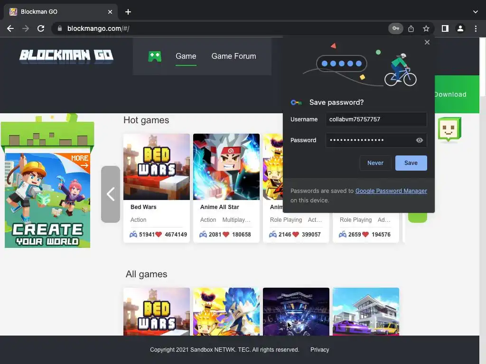Viewport: 486px width, 364px height.
Task: Show password with the eye icon
Action: point(420,140)
